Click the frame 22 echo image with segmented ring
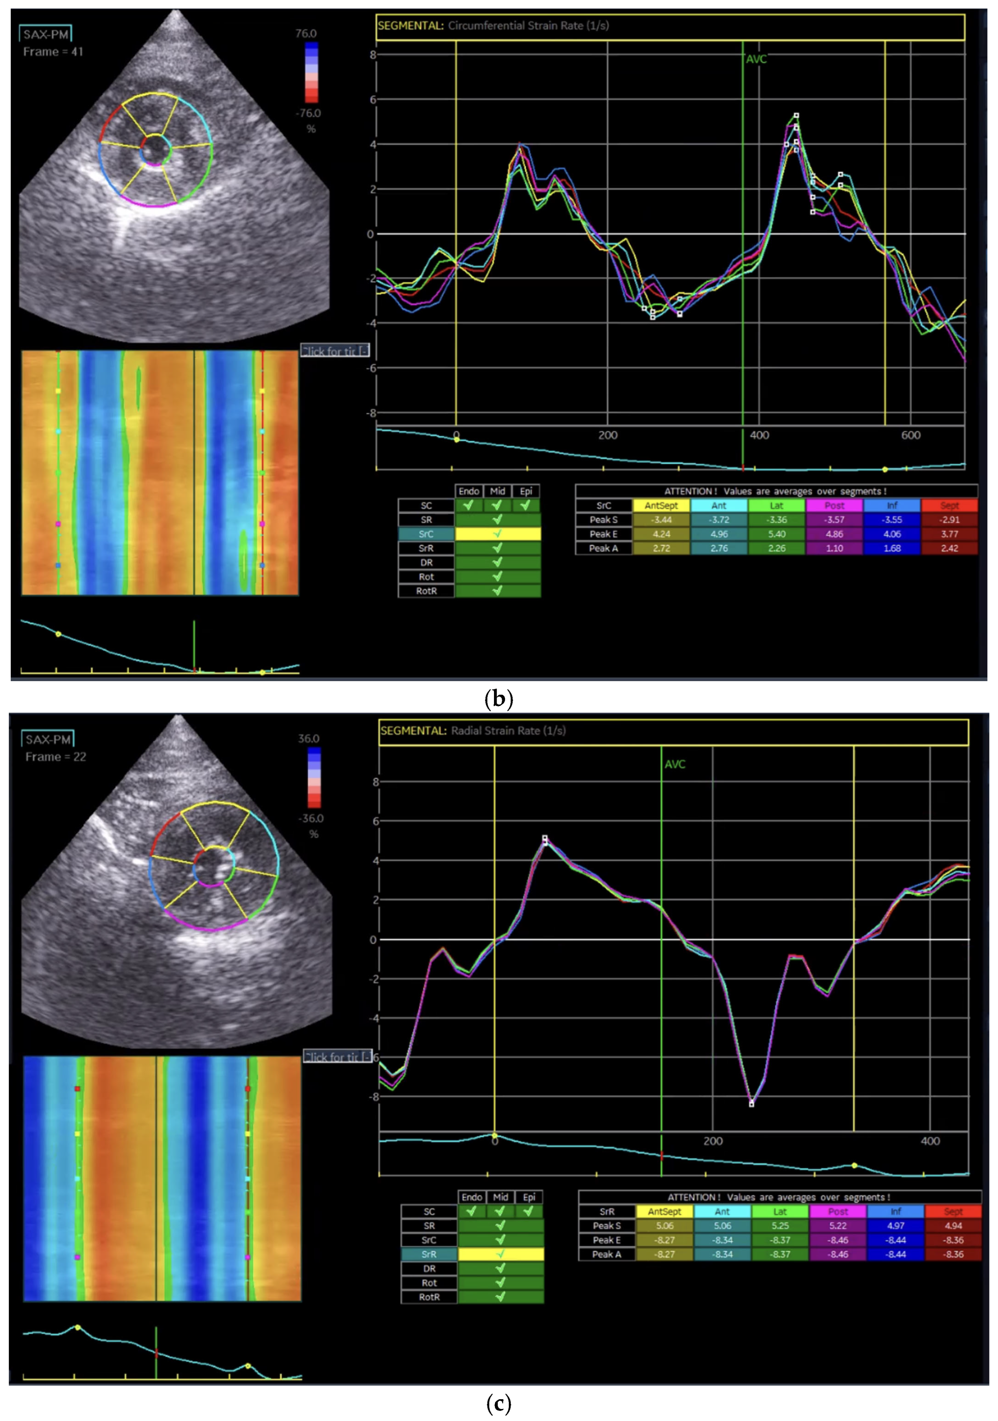Image resolution: width=998 pixels, height=1421 pixels. (177, 882)
